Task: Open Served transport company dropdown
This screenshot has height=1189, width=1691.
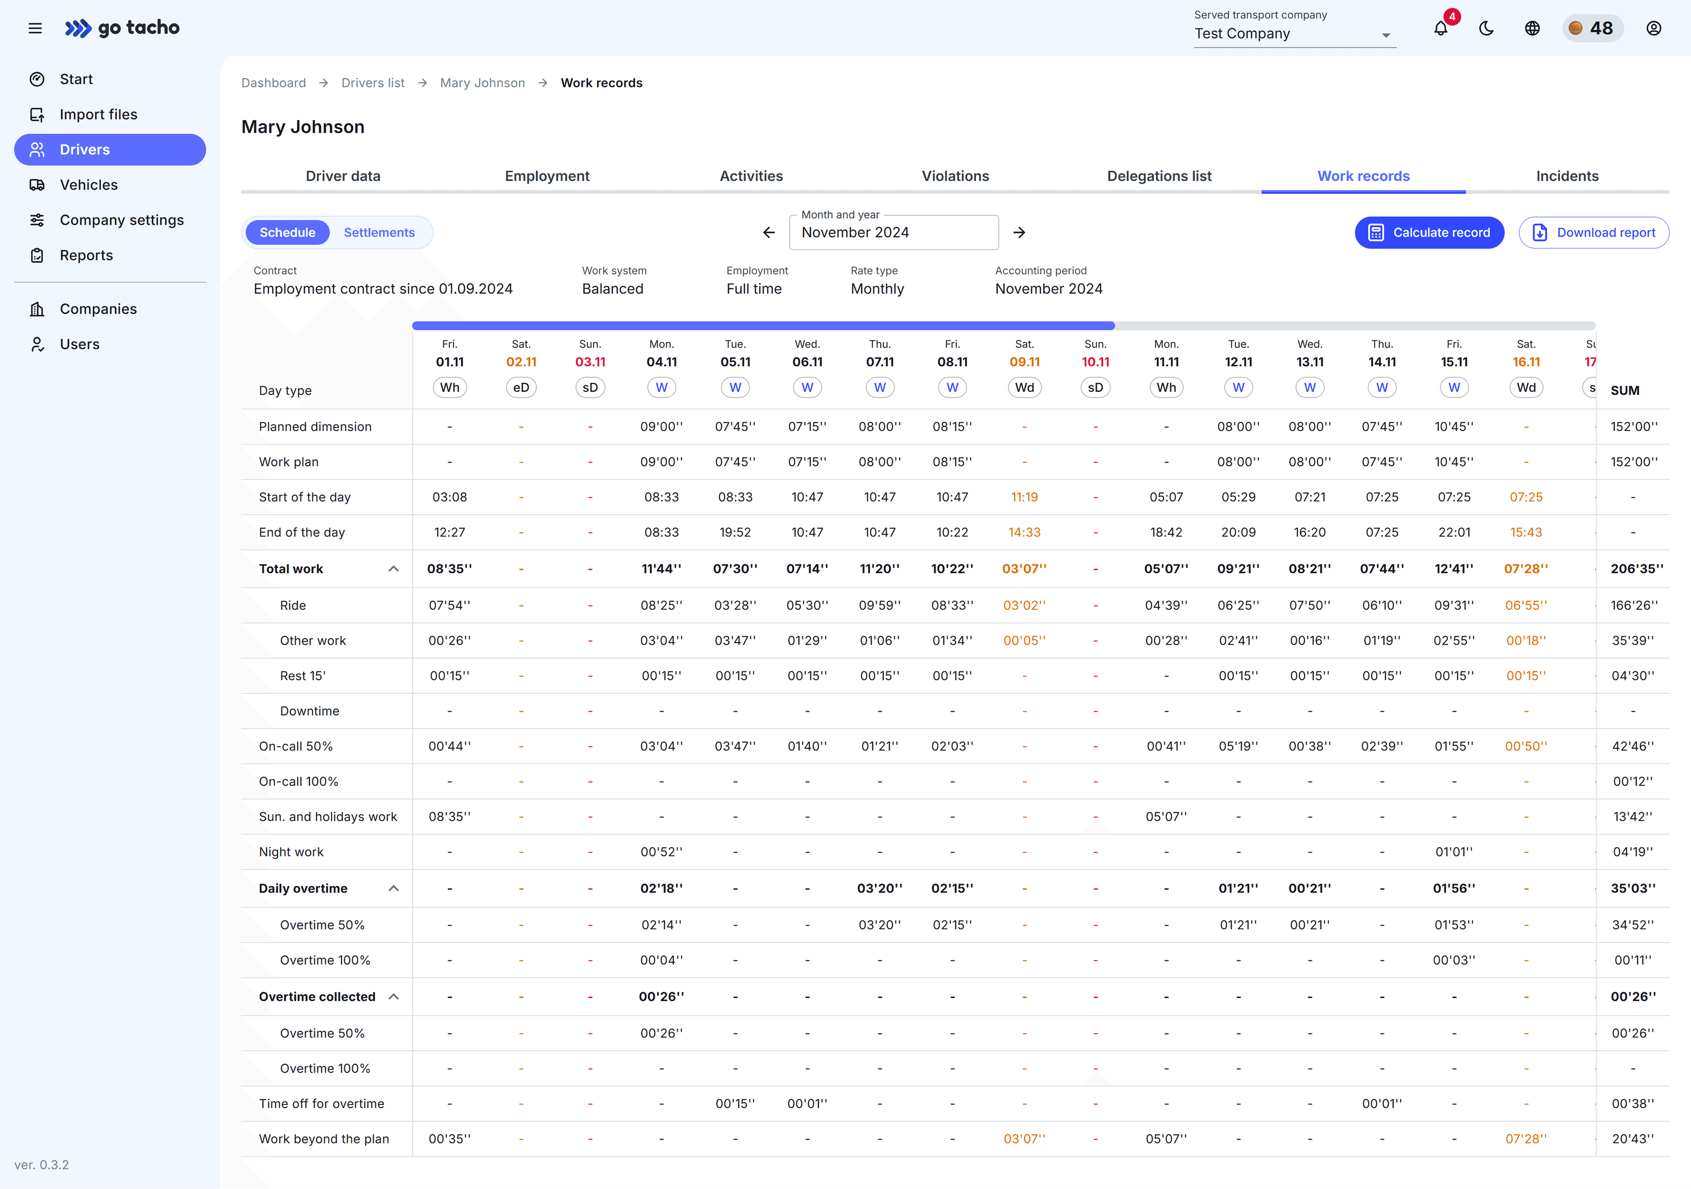Action: click(1295, 34)
